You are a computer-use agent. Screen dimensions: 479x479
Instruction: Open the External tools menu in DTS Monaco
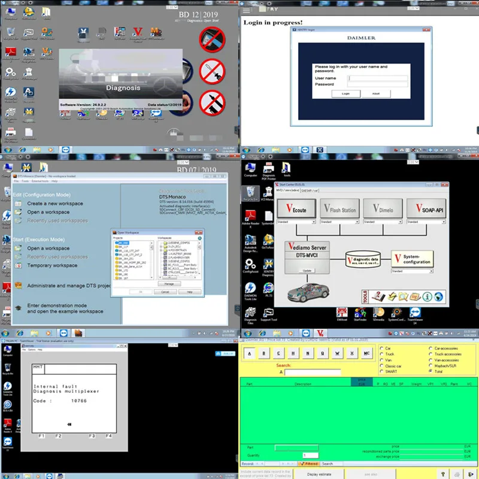pyautogui.click(x=40, y=181)
